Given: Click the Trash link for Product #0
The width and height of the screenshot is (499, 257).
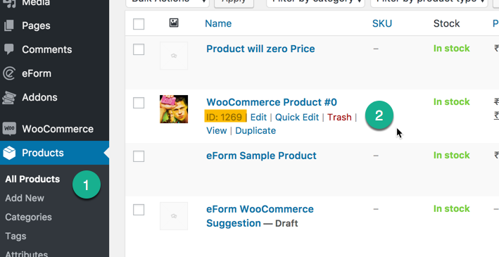Looking at the screenshot, I should pyautogui.click(x=339, y=117).
